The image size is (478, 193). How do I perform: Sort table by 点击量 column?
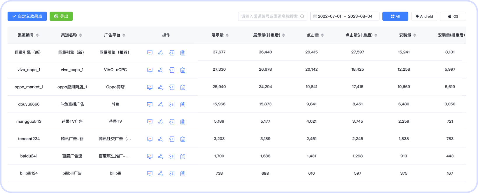click(322, 35)
